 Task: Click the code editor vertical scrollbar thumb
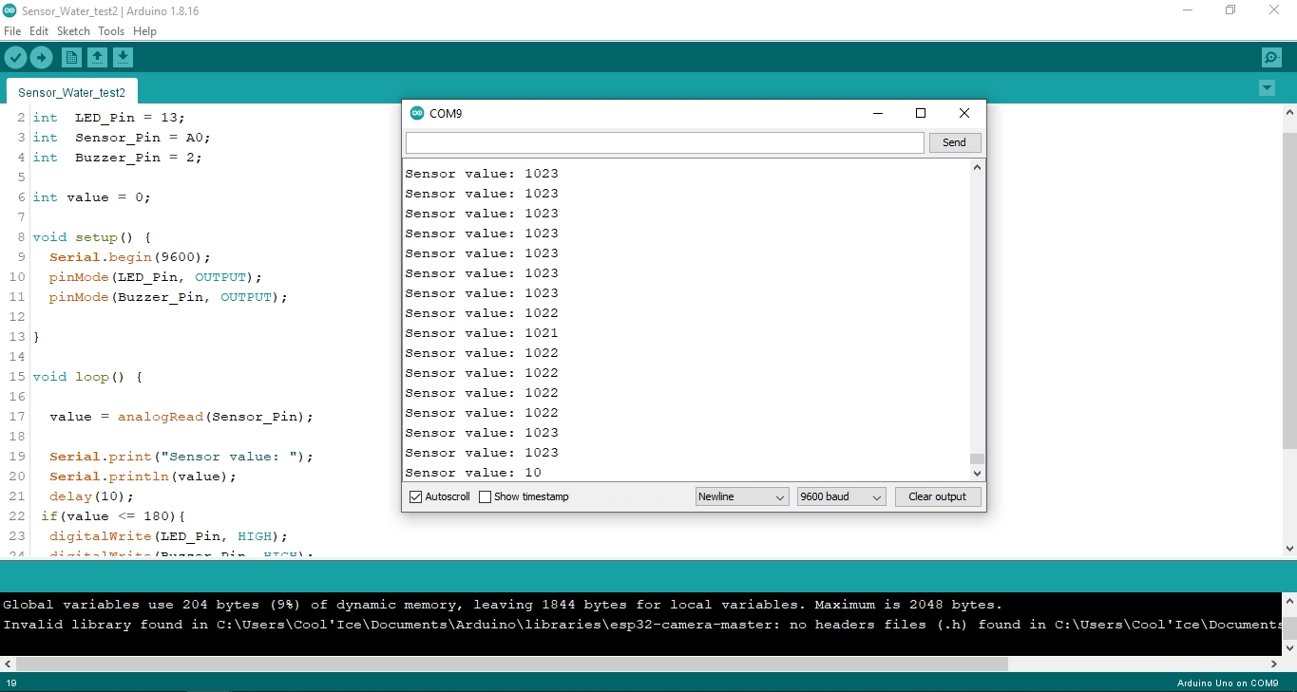point(1289,290)
